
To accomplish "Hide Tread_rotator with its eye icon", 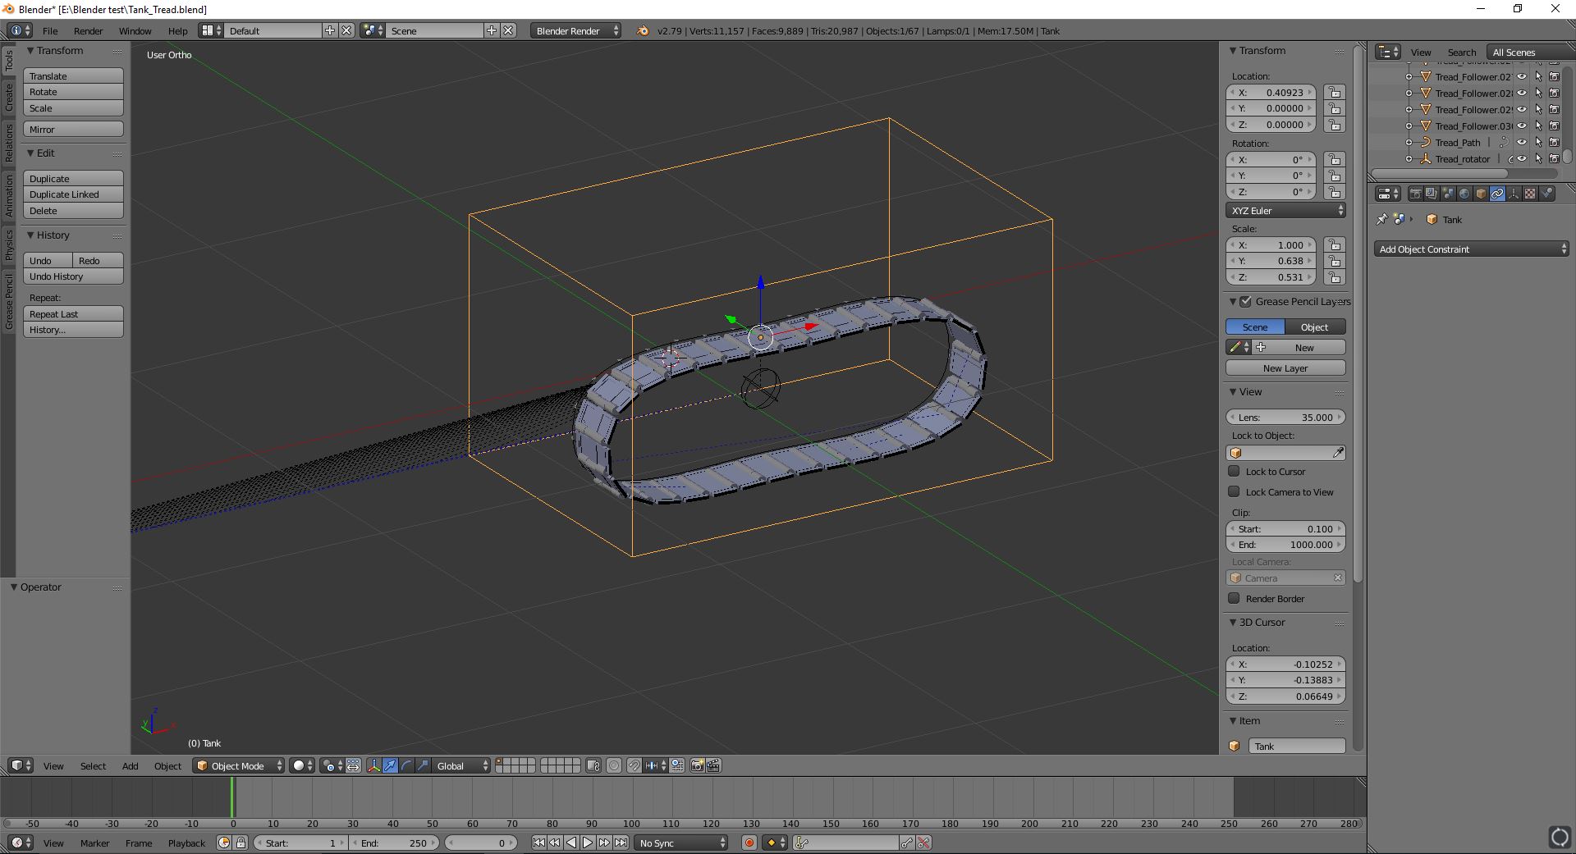I will 1522,158.
